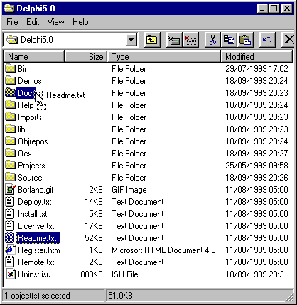Click the Deploy.txt file name
The width and height of the screenshot is (297, 305).
click(35, 202)
